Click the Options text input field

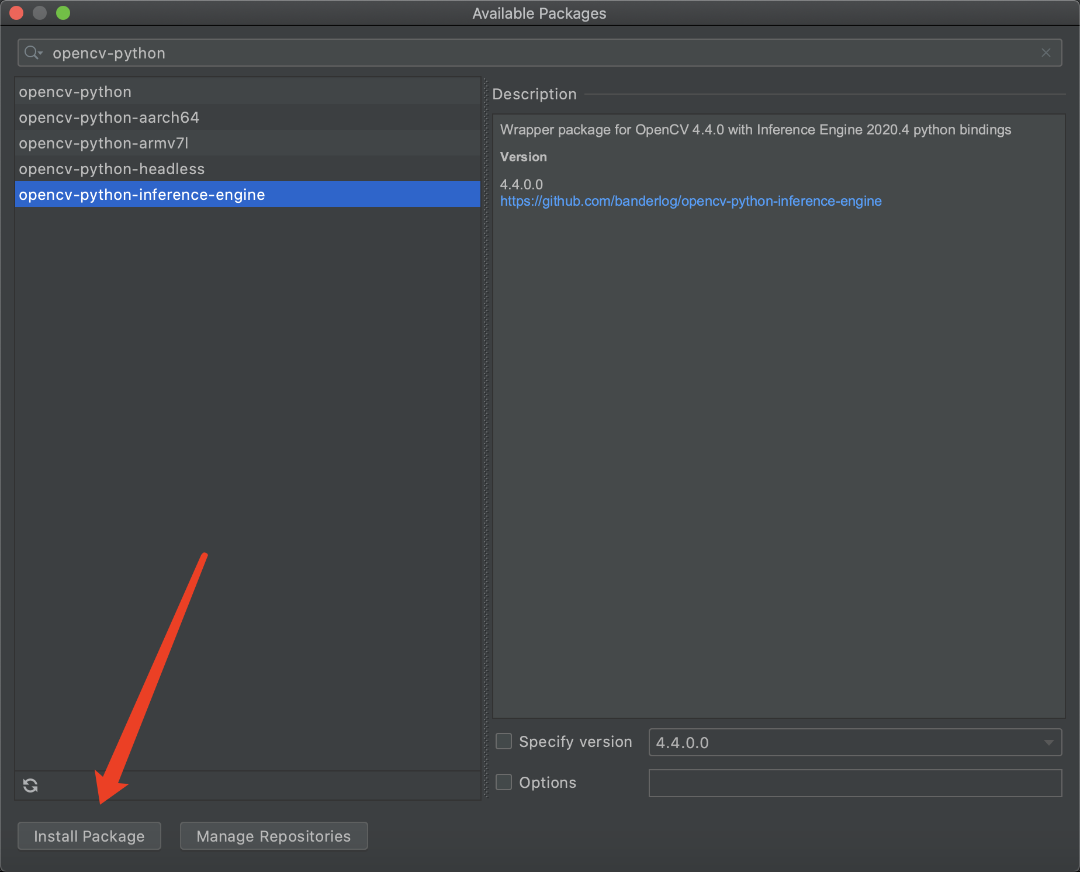(855, 783)
